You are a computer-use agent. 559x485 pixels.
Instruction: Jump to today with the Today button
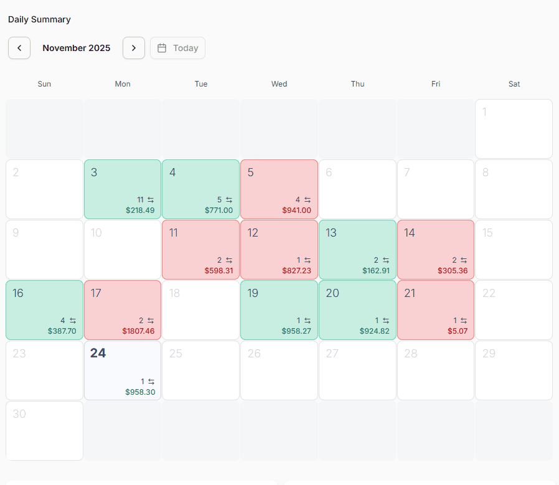[177, 48]
